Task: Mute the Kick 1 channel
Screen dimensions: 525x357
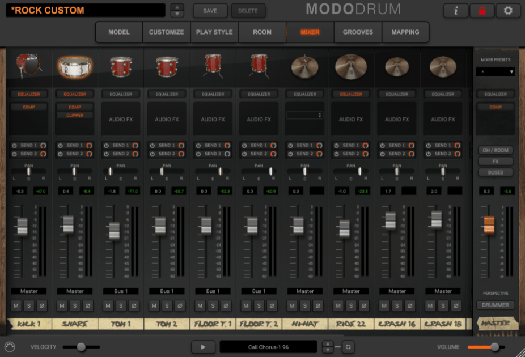Action: 16,305
